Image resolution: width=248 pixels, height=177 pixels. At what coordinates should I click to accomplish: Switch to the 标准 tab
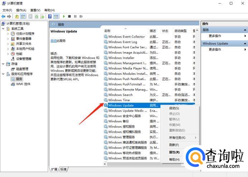pyautogui.click(x=63, y=169)
